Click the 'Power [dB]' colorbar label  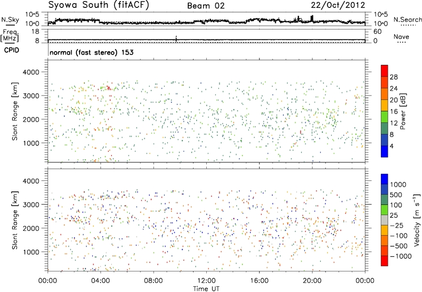[403, 111]
